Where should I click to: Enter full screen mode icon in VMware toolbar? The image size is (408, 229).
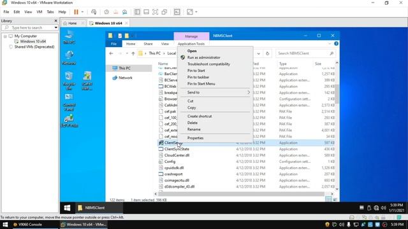click(x=155, y=12)
